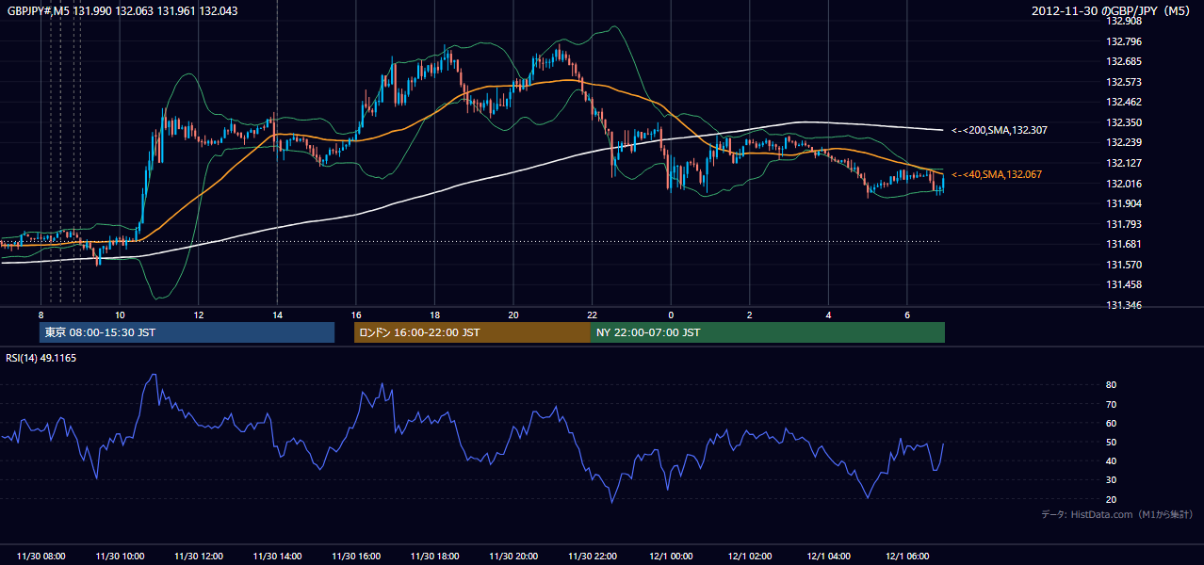
Task: Click price axis label 132.685
Action: [x=1123, y=61]
